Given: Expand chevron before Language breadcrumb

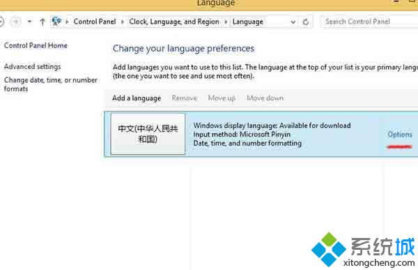Looking at the screenshot, I should pos(226,22).
